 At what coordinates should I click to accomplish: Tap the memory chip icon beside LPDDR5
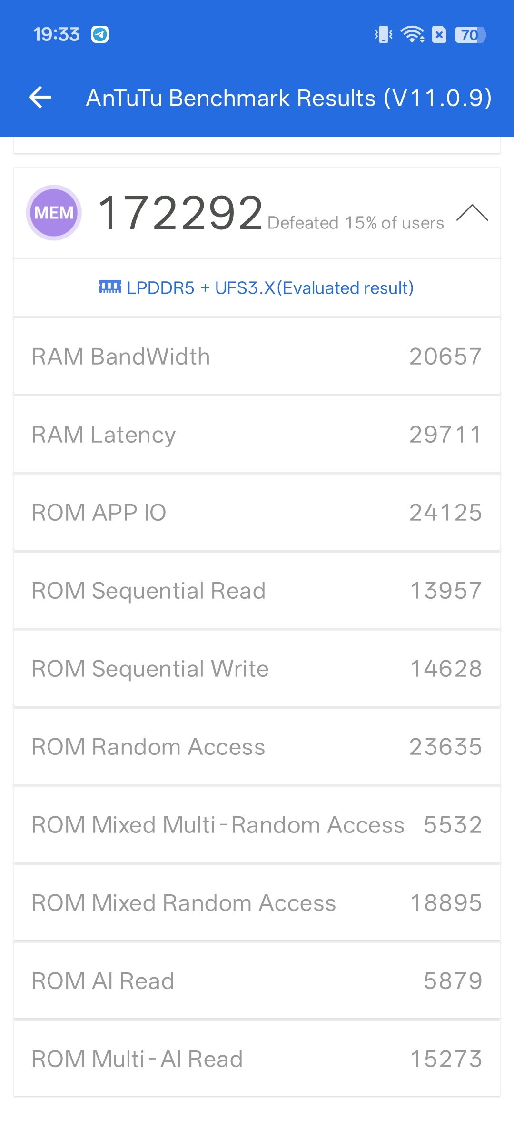(110, 287)
